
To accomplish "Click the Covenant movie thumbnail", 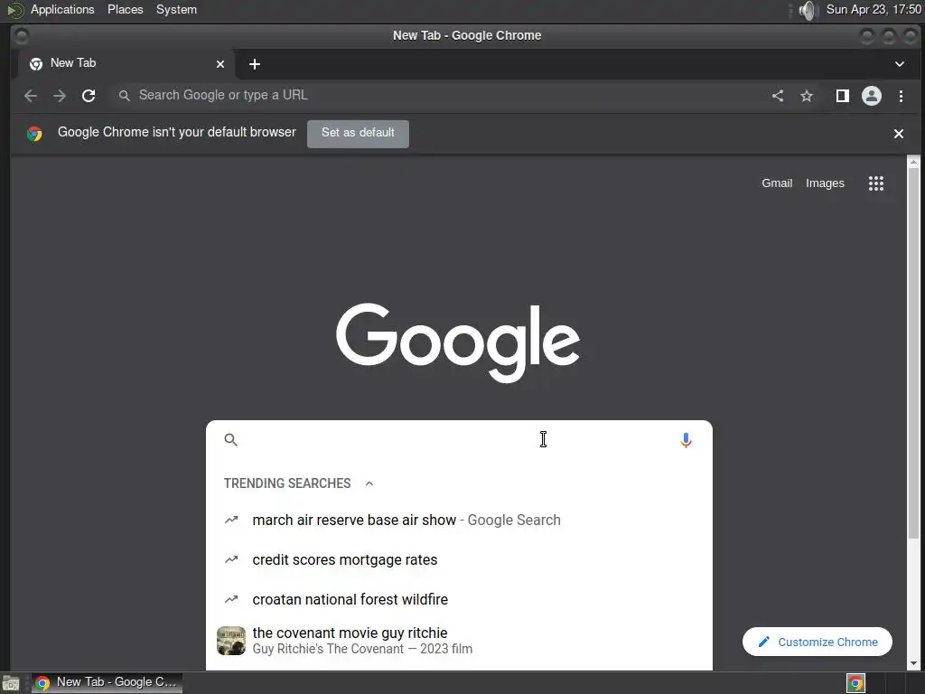I will click(x=230, y=641).
